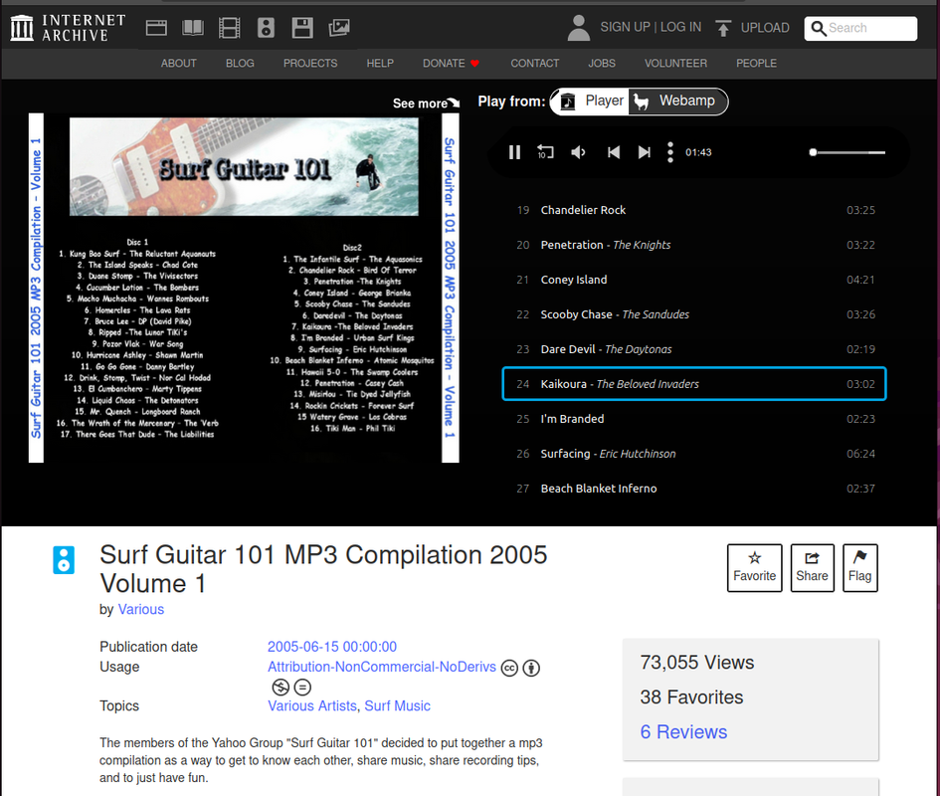Select track 24 Kaikoura

694,384
